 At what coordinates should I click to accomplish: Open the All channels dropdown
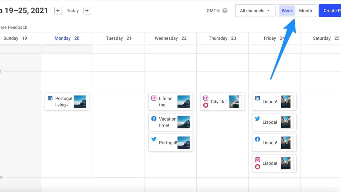(x=255, y=11)
